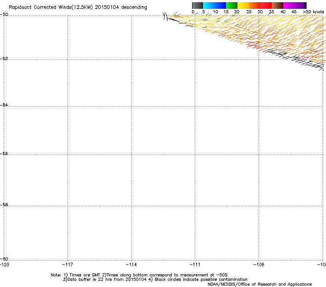Click the legend number '25'
The width and height of the screenshot is (326, 287).
(x=249, y=12)
